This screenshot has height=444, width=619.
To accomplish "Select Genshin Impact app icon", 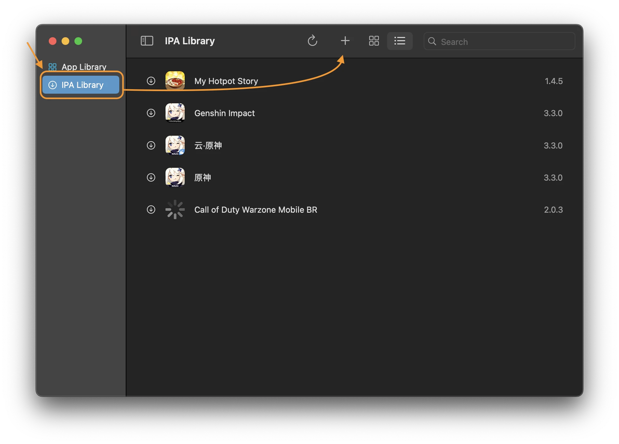I will pyautogui.click(x=175, y=113).
